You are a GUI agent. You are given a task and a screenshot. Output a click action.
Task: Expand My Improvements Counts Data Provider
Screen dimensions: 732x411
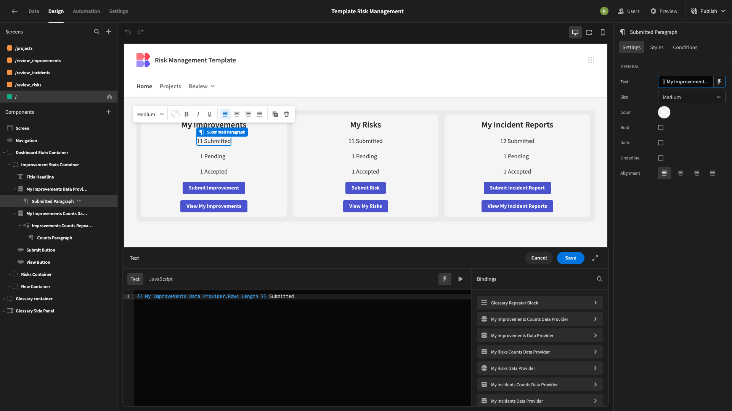595,319
